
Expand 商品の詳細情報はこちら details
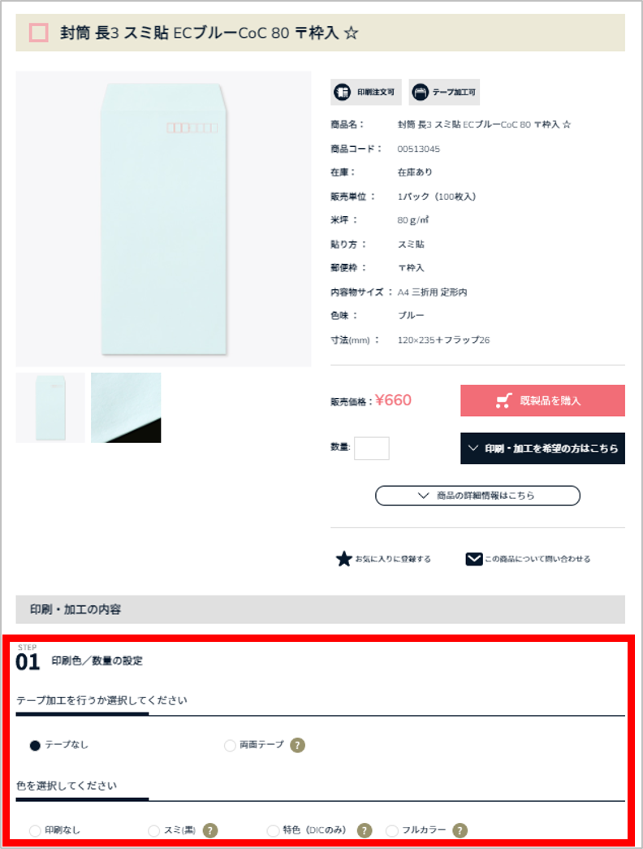(477, 496)
